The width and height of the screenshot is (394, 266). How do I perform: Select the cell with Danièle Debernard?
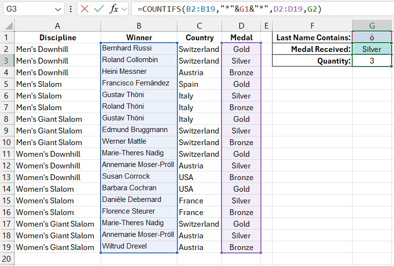pos(139,200)
